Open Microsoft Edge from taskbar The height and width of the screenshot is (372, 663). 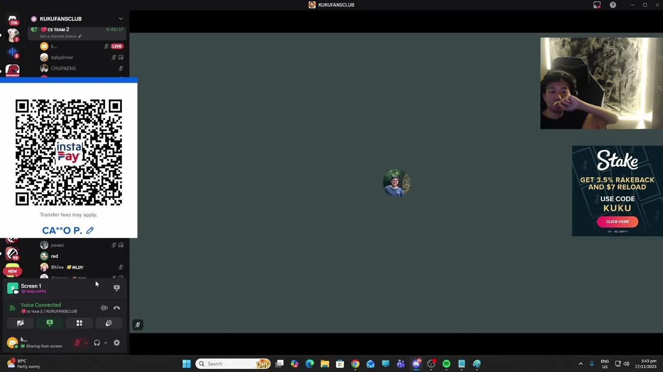click(310, 364)
